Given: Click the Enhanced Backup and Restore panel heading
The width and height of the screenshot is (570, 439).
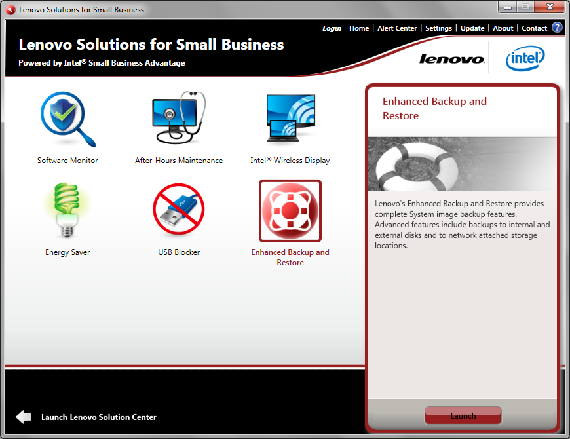Looking at the screenshot, I should (434, 108).
